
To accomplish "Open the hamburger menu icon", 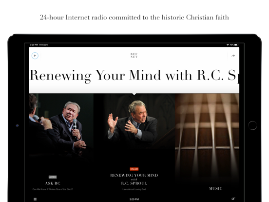I will [x=35, y=199].
